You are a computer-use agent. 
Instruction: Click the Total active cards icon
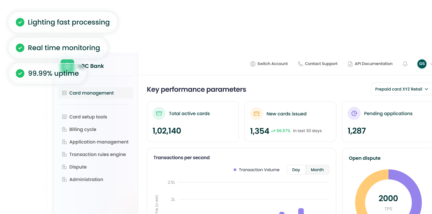[159, 114]
